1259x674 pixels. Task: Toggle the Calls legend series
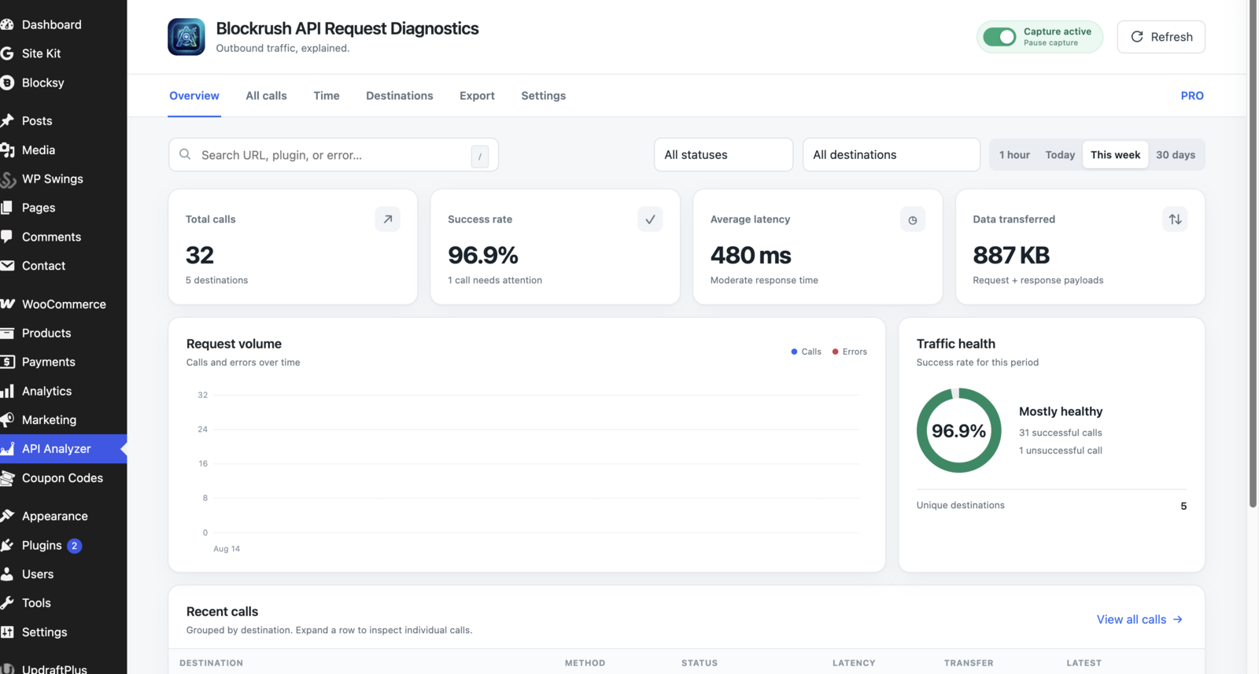point(807,352)
